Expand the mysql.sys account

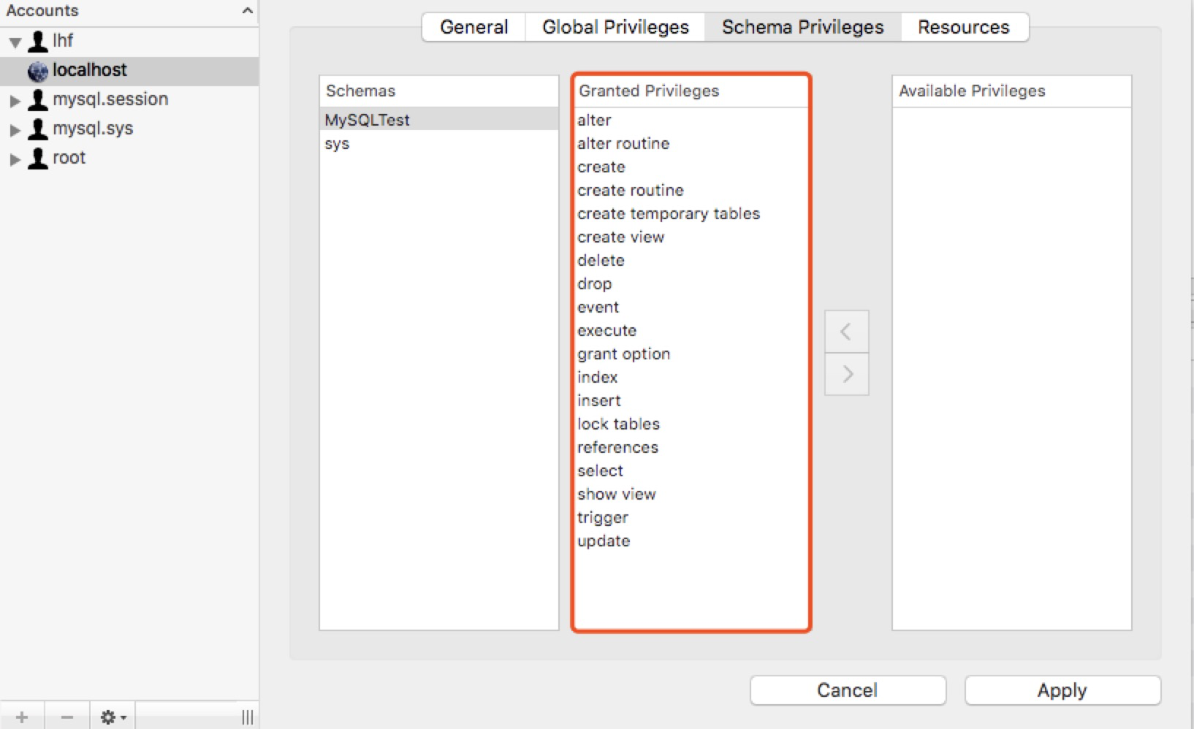pyautogui.click(x=15, y=130)
